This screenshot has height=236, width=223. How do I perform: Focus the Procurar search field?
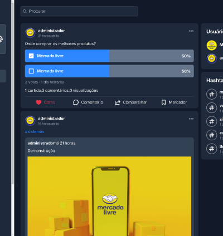[x=79, y=11]
